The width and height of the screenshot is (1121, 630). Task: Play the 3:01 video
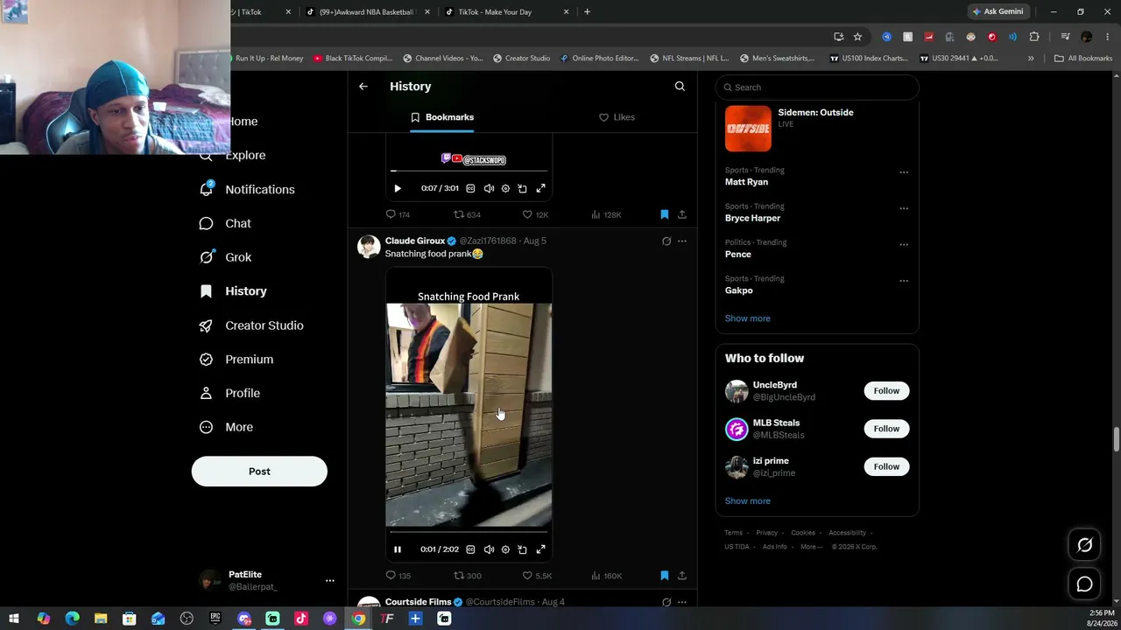tap(398, 188)
